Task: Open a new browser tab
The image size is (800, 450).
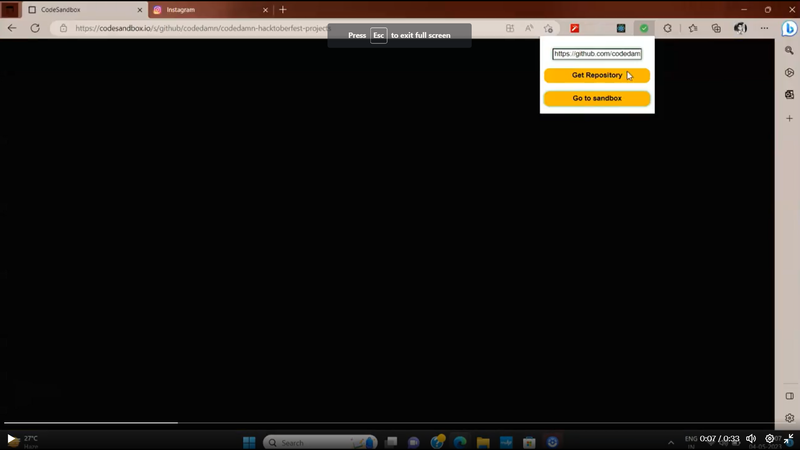Action: [283, 10]
